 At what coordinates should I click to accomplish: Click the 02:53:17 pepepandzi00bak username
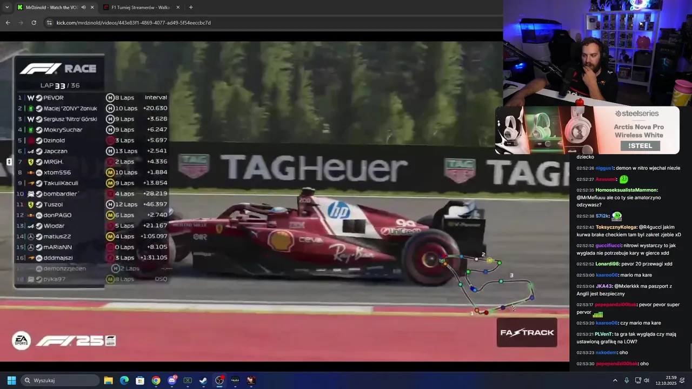(x=616, y=305)
